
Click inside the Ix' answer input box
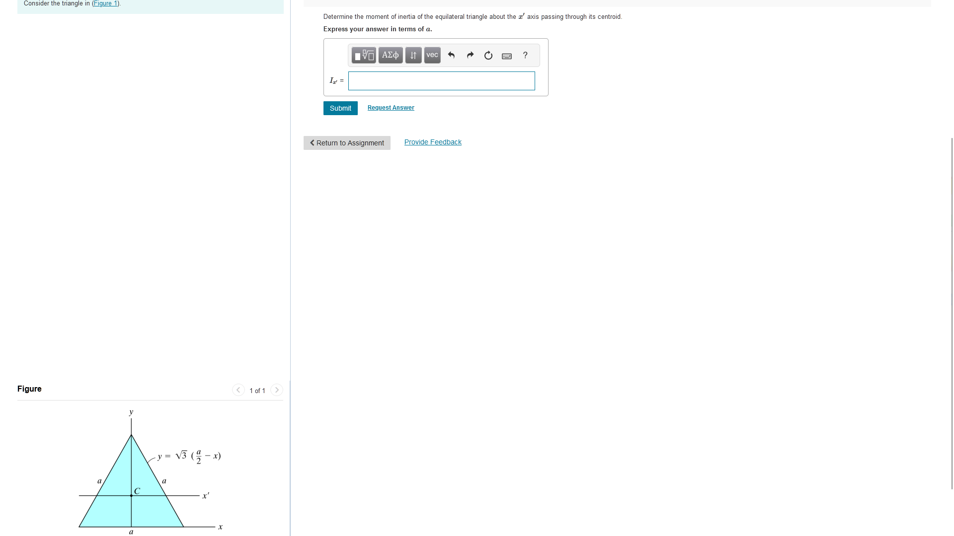pyautogui.click(x=441, y=81)
